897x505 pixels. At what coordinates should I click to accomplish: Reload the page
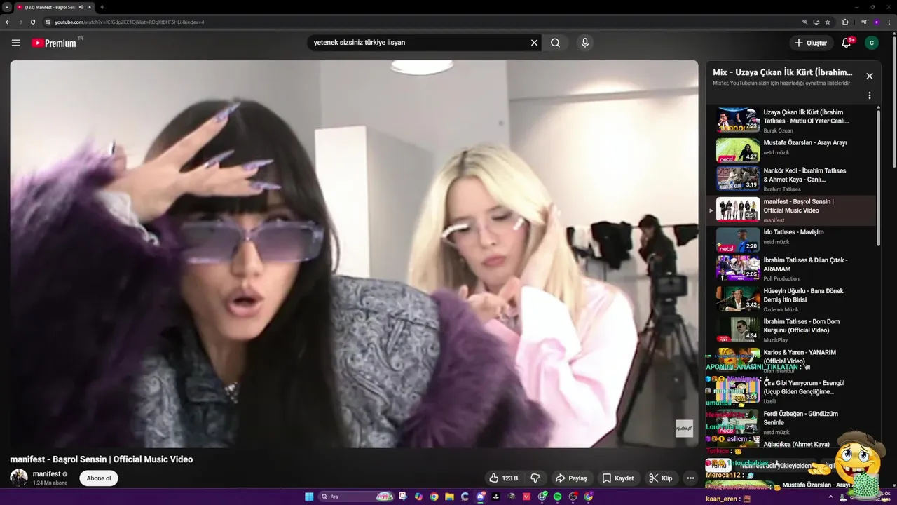point(33,22)
